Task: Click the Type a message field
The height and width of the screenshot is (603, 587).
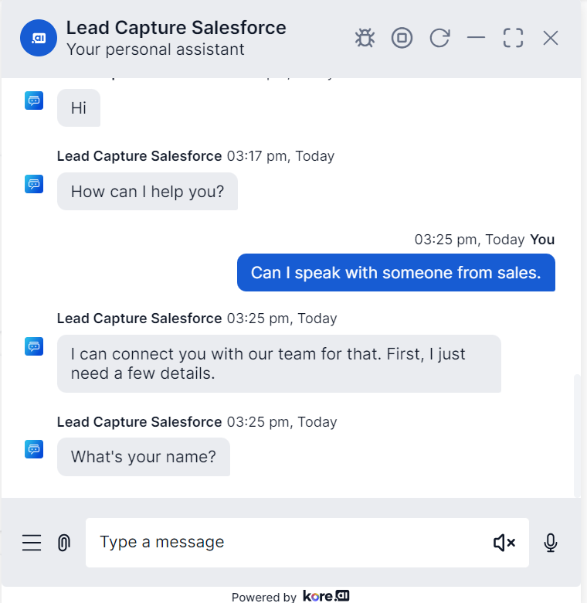Action: click(x=286, y=543)
